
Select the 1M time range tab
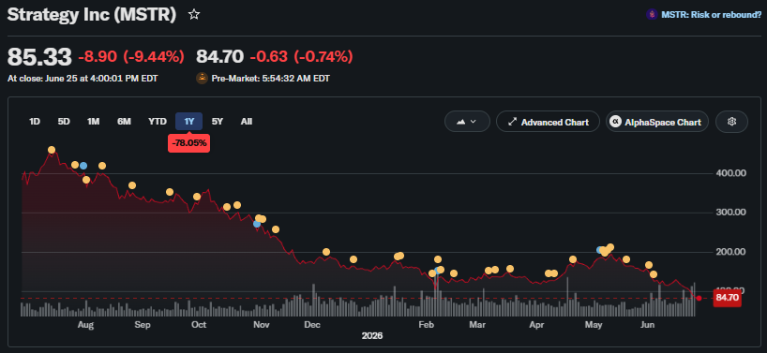(93, 122)
